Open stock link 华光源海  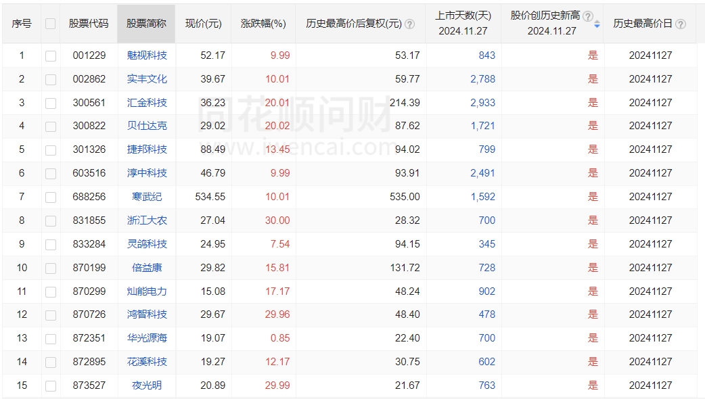(x=147, y=338)
